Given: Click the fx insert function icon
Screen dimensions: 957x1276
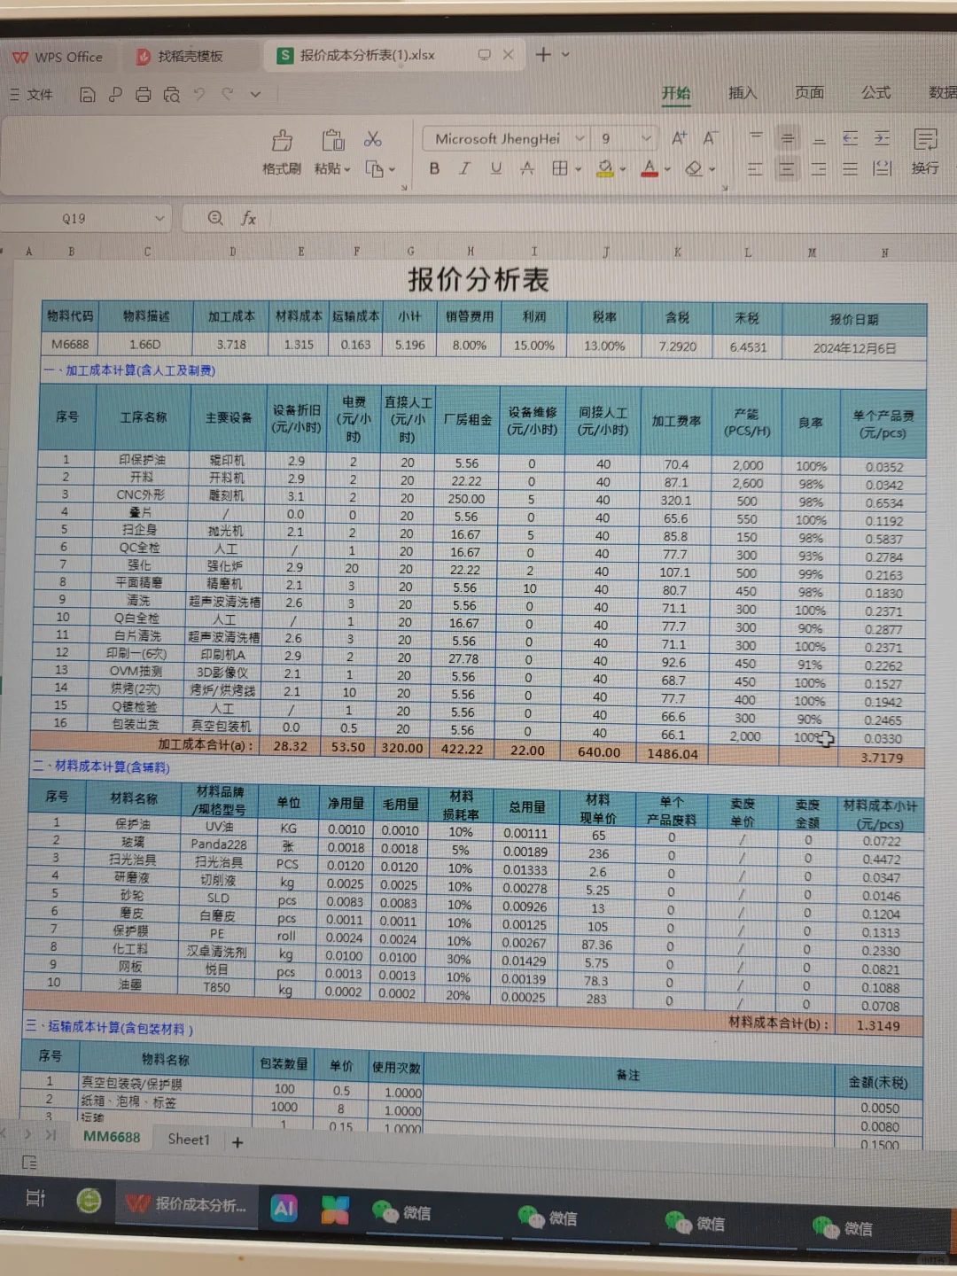Looking at the screenshot, I should coord(249,218).
